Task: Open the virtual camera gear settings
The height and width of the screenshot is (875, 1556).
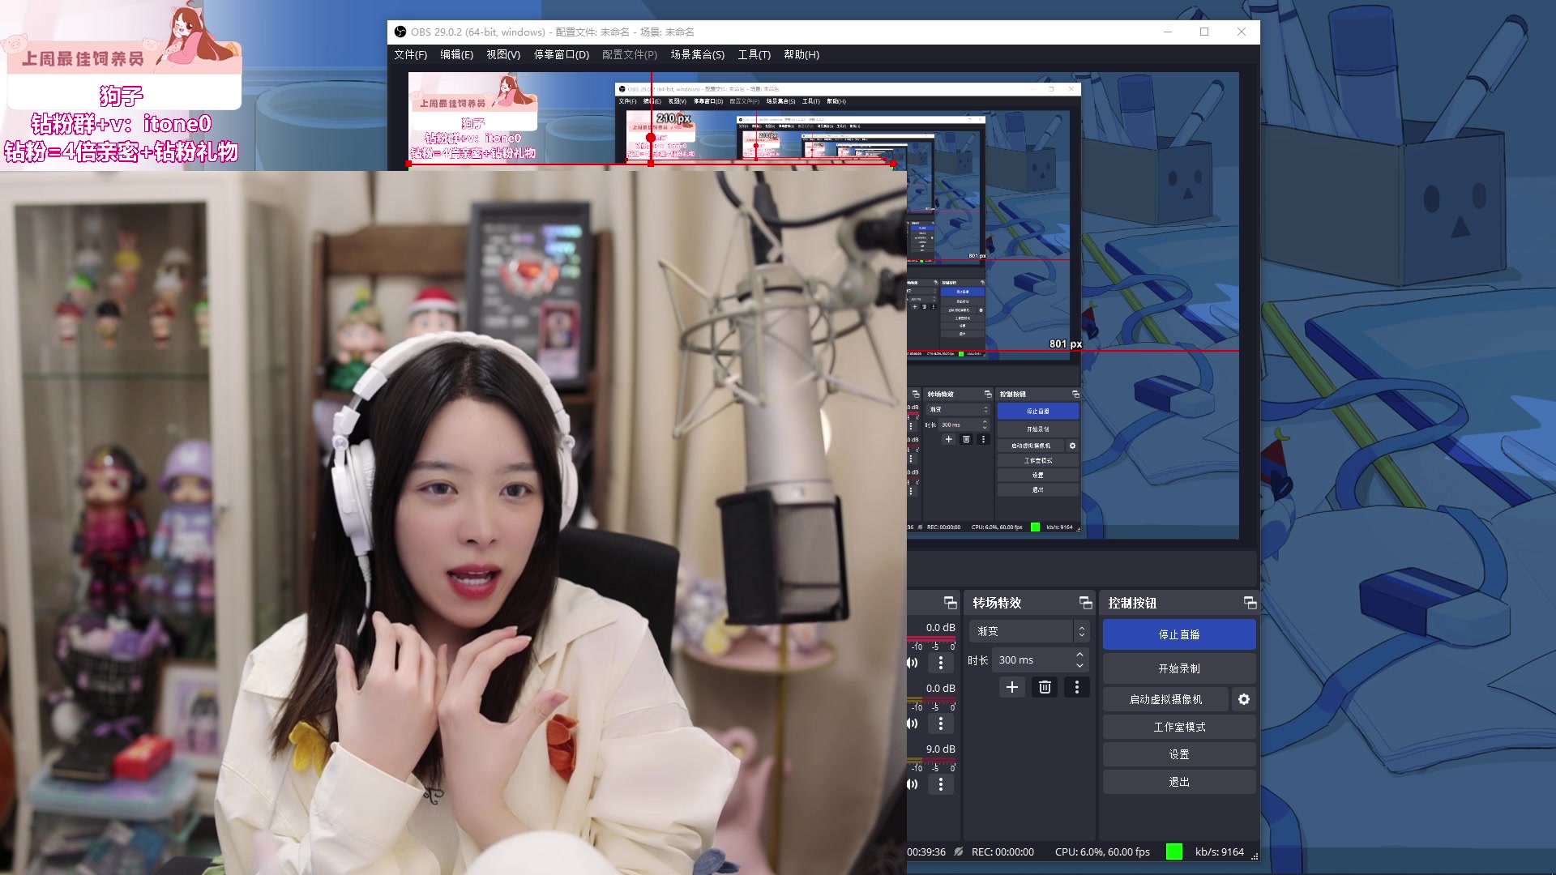Action: click(x=1244, y=699)
